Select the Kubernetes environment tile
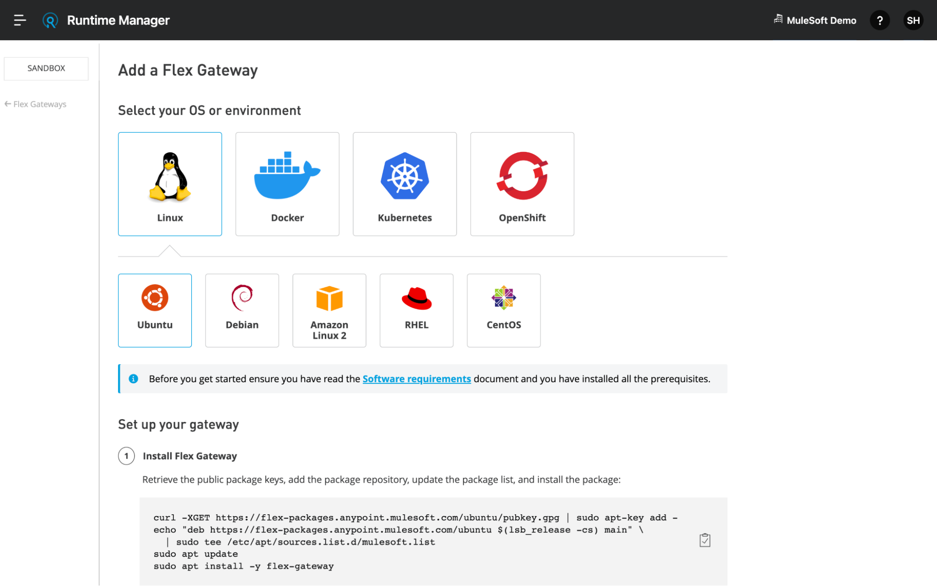 click(x=405, y=184)
